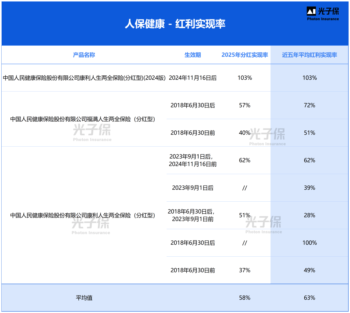Viewport: 350px width, 313px height.
Task: Click the 49% value
Action: pyautogui.click(x=309, y=270)
